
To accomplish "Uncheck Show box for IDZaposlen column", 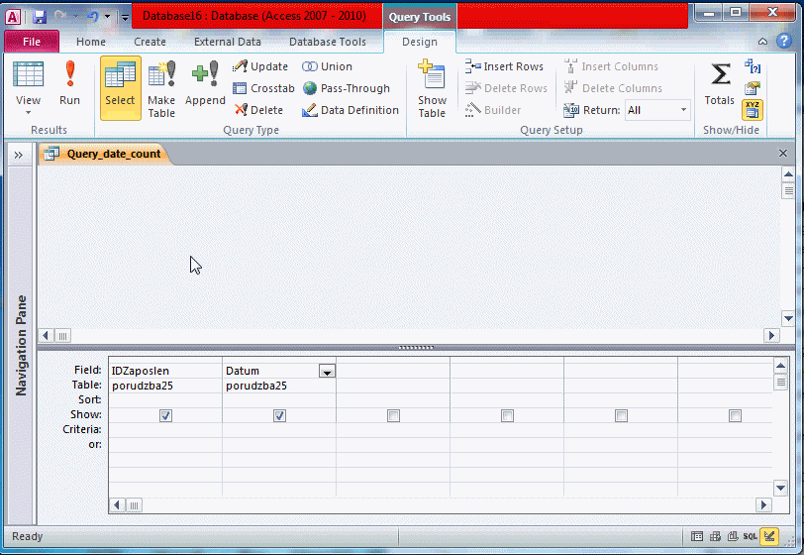I will 165,415.
